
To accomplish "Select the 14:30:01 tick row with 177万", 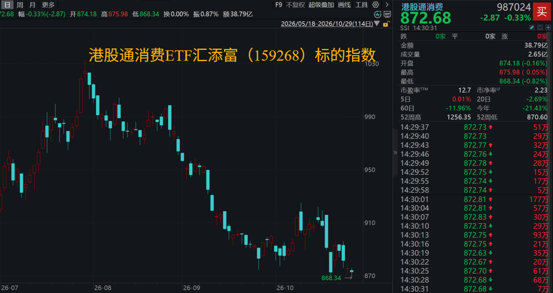I will (475, 199).
